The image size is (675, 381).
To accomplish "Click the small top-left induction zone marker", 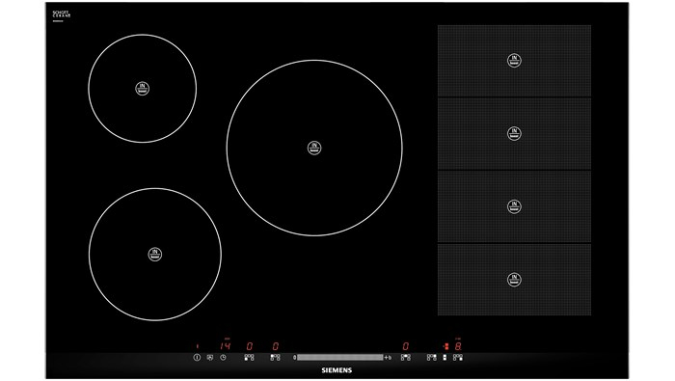I will tap(143, 88).
